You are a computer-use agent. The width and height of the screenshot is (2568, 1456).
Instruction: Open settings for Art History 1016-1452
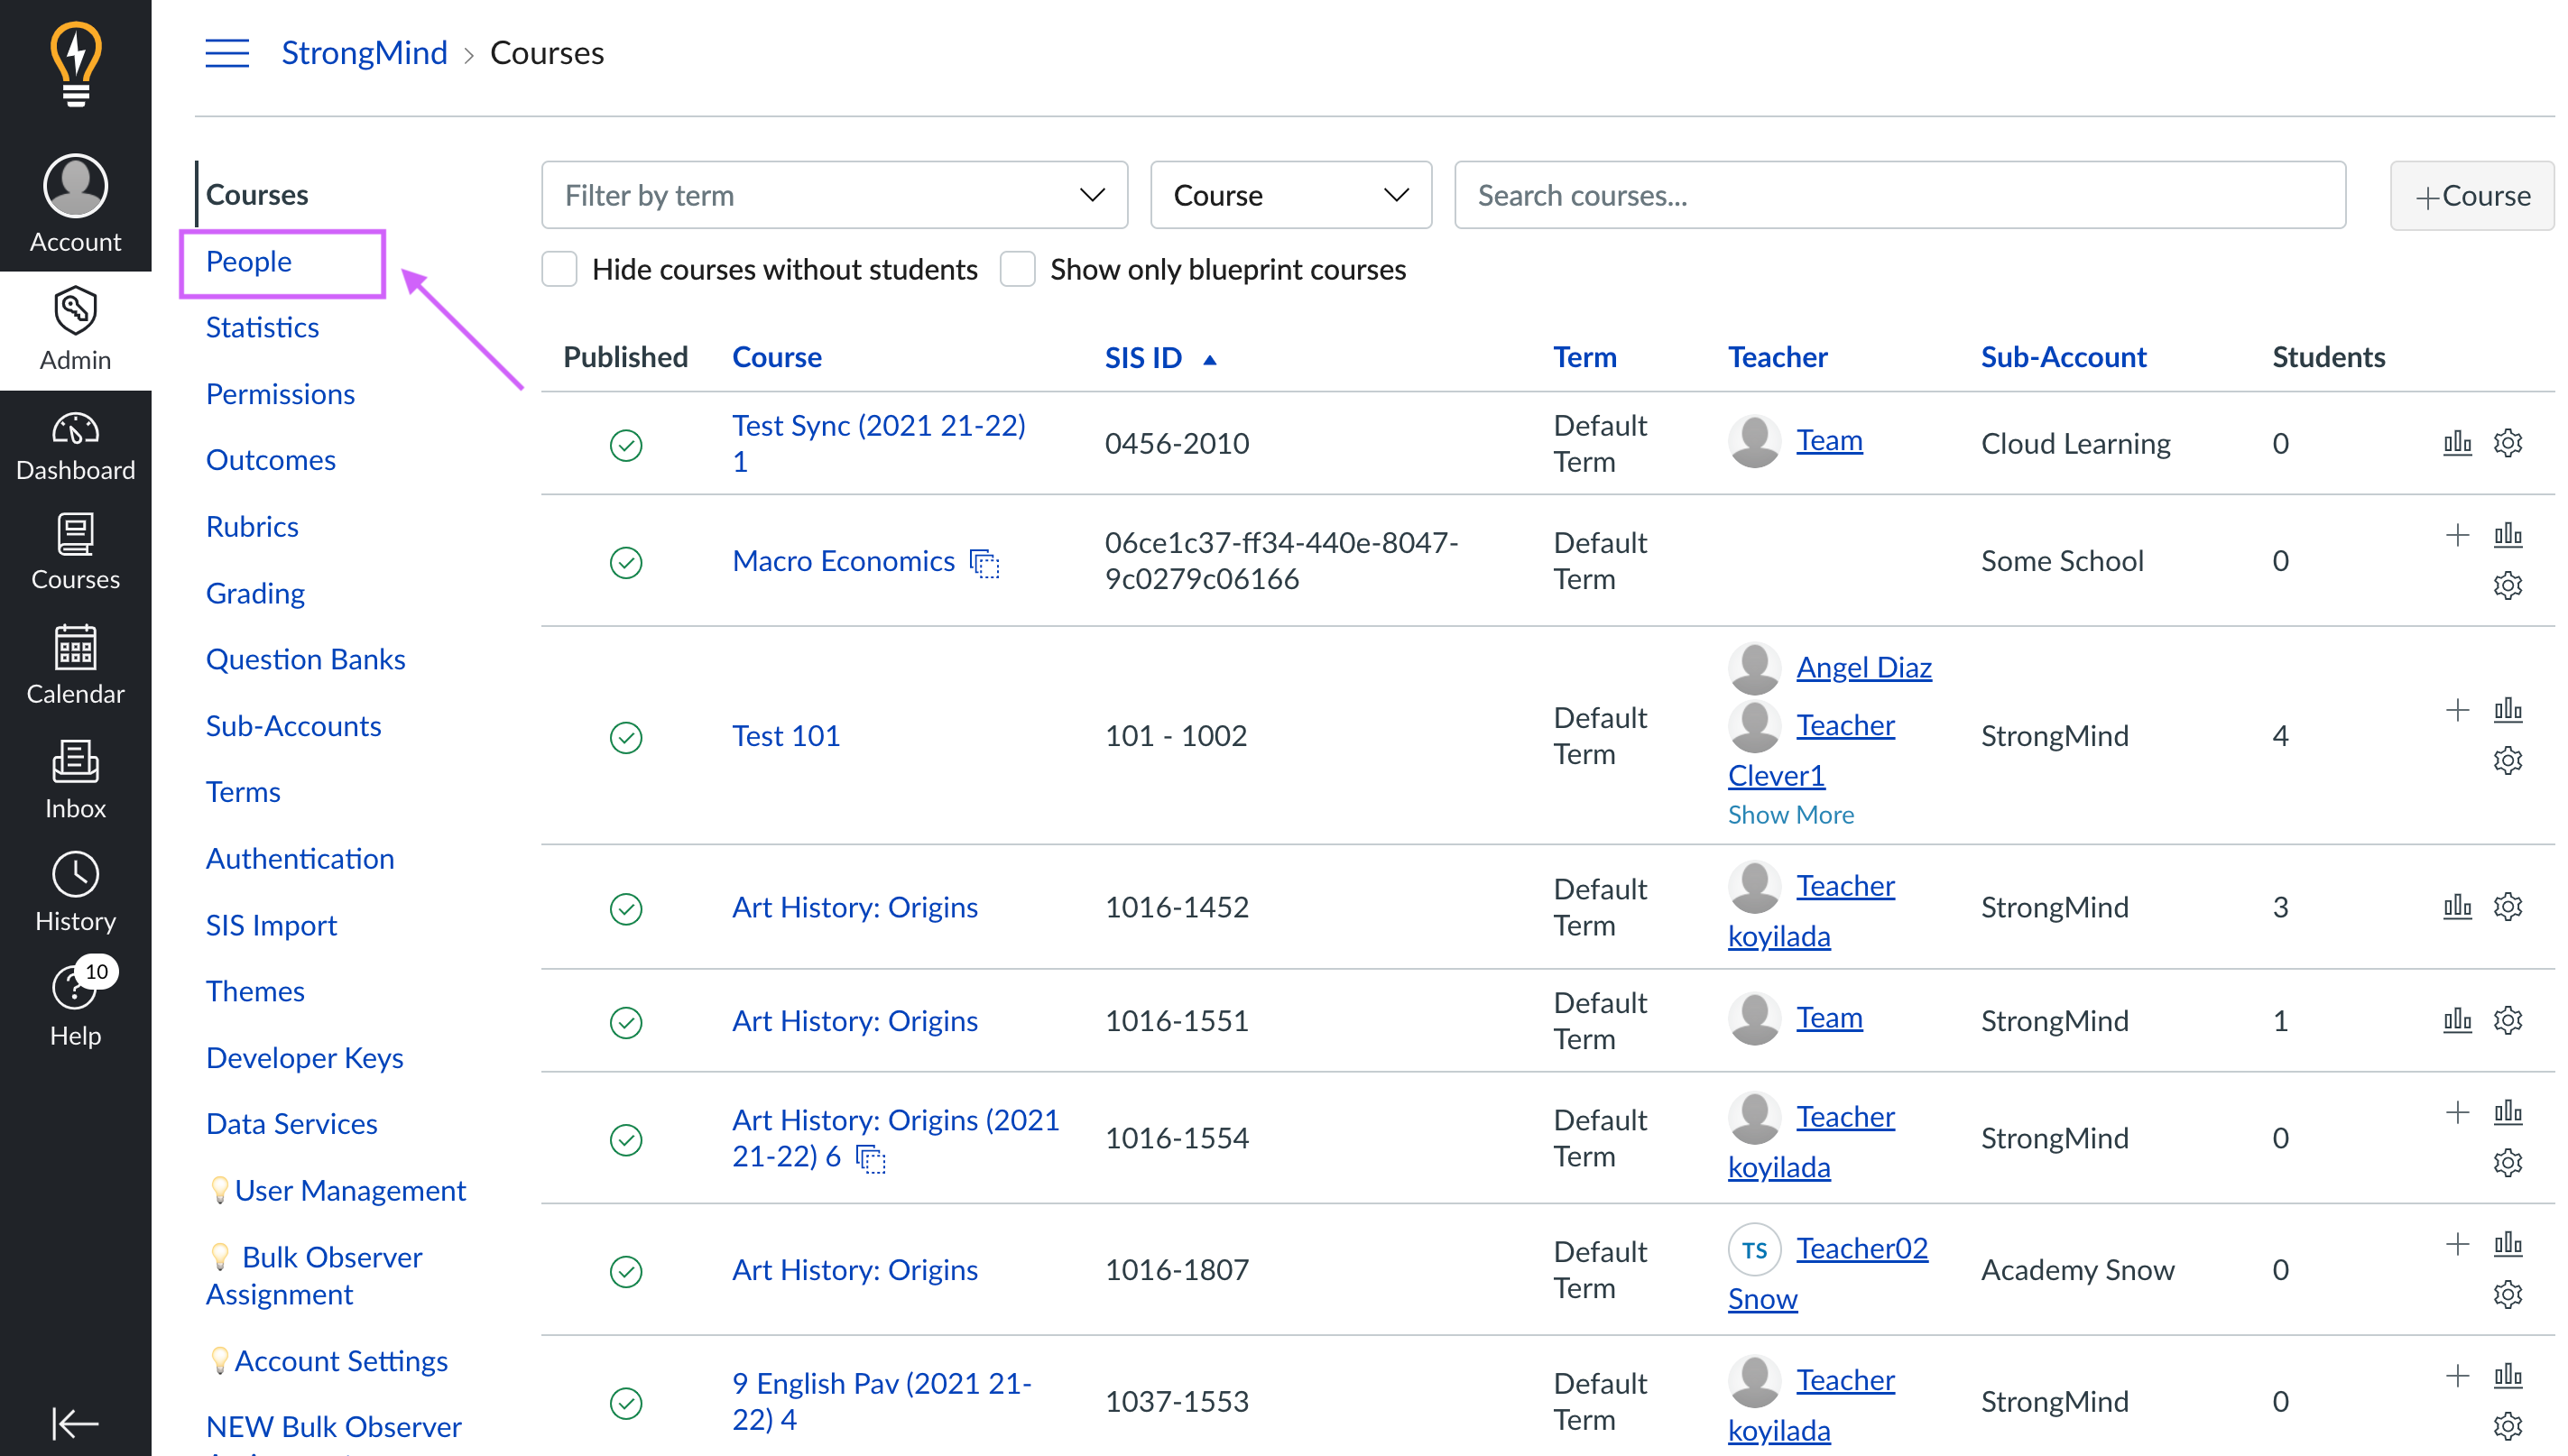[2508, 907]
